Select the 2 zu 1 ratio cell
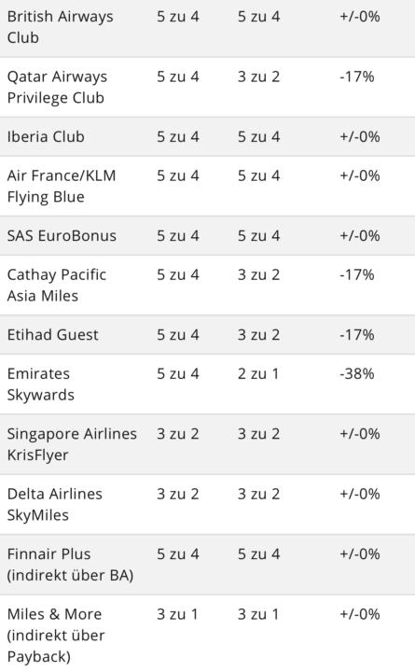The height and width of the screenshot is (672, 415). [x=258, y=373]
